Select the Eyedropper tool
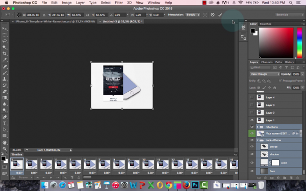 click(x=5, y=60)
